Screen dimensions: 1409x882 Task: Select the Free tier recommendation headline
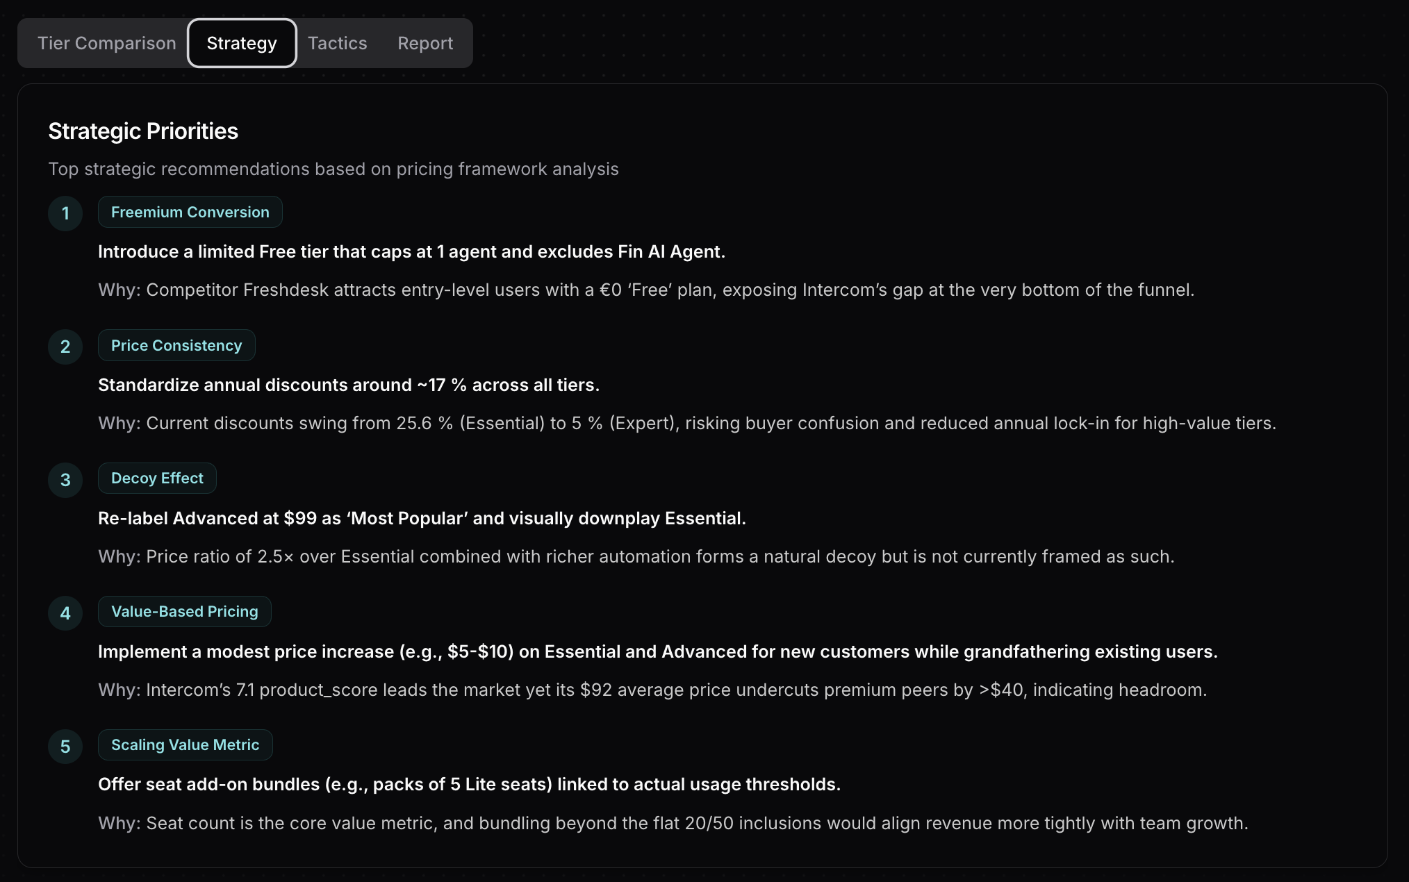(x=411, y=251)
